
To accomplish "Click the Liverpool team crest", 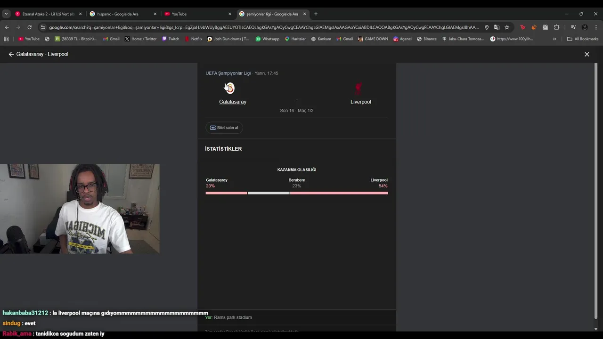I will tap(359, 88).
